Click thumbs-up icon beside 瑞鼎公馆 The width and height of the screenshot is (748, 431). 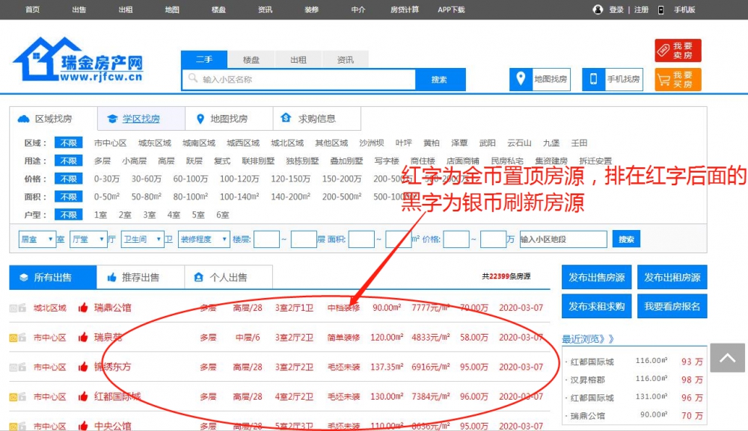pos(83,308)
